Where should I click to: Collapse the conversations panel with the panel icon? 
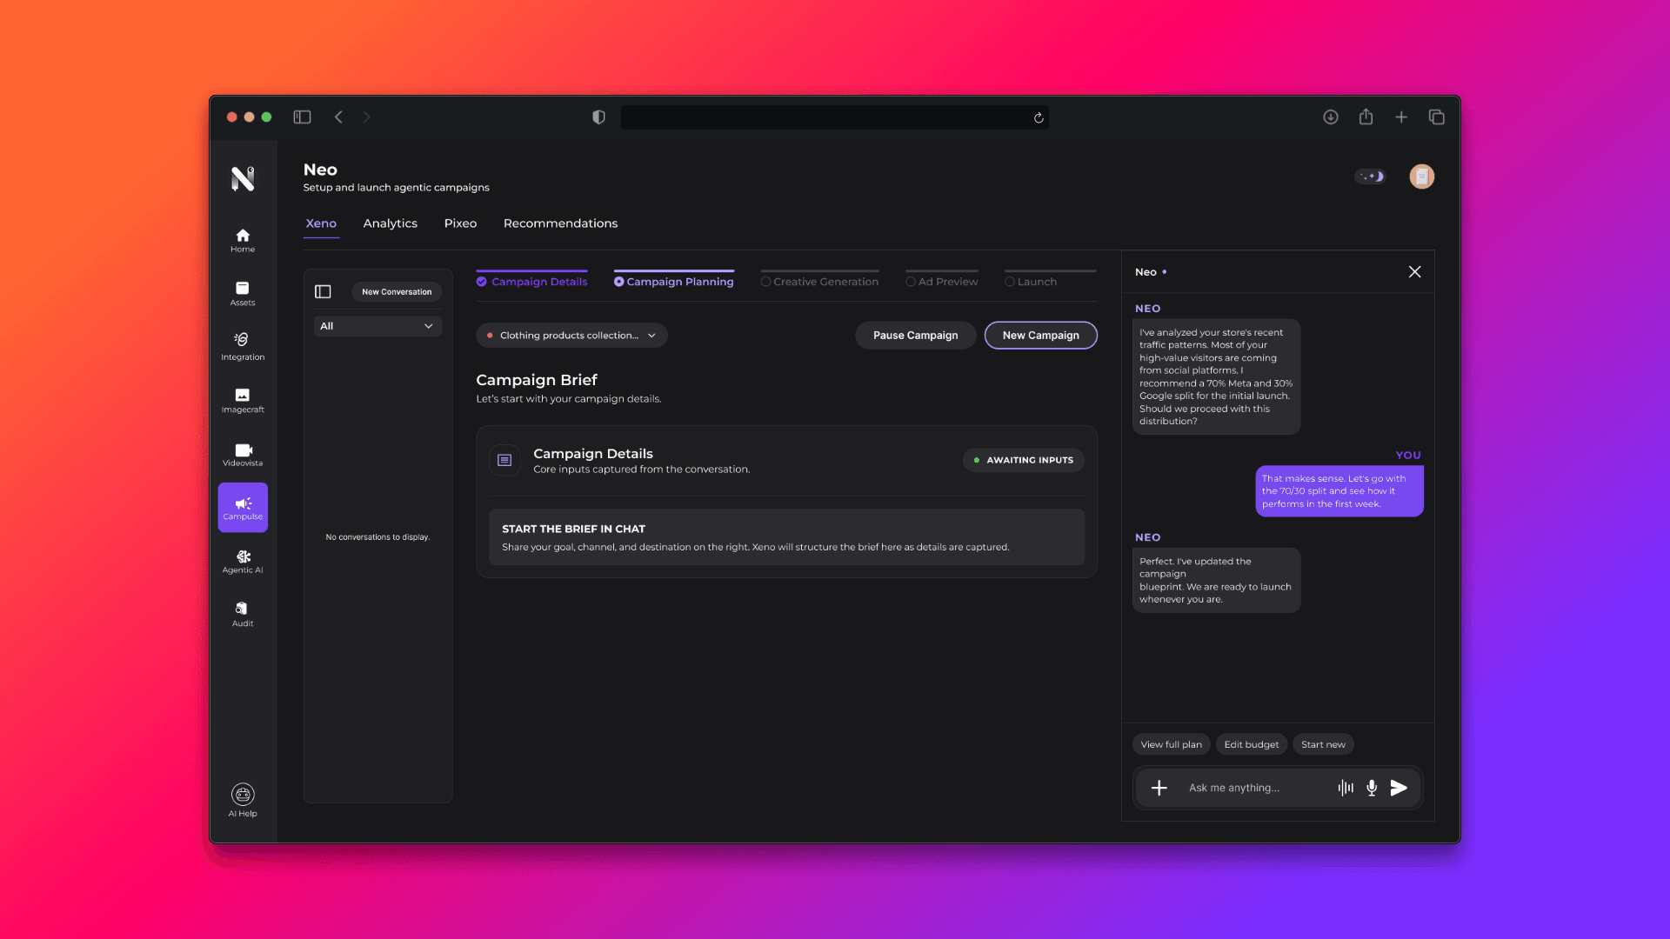point(323,292)
